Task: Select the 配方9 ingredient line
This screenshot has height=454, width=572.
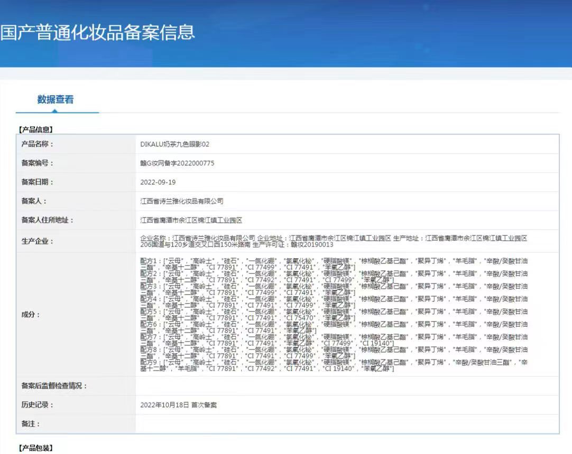Action: click(x=334, y=365)
